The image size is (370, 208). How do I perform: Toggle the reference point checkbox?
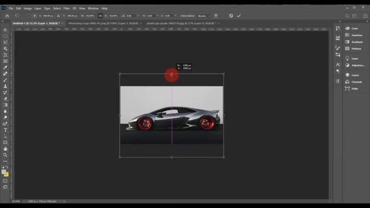click(28, 16)
